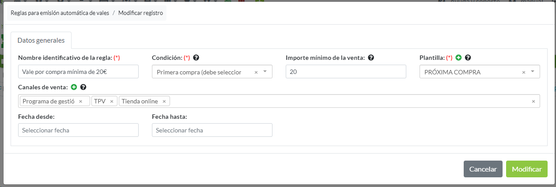The image size is (556, 187).
Task: Click the help icon next to Plantilla
Action: point(468,58)
